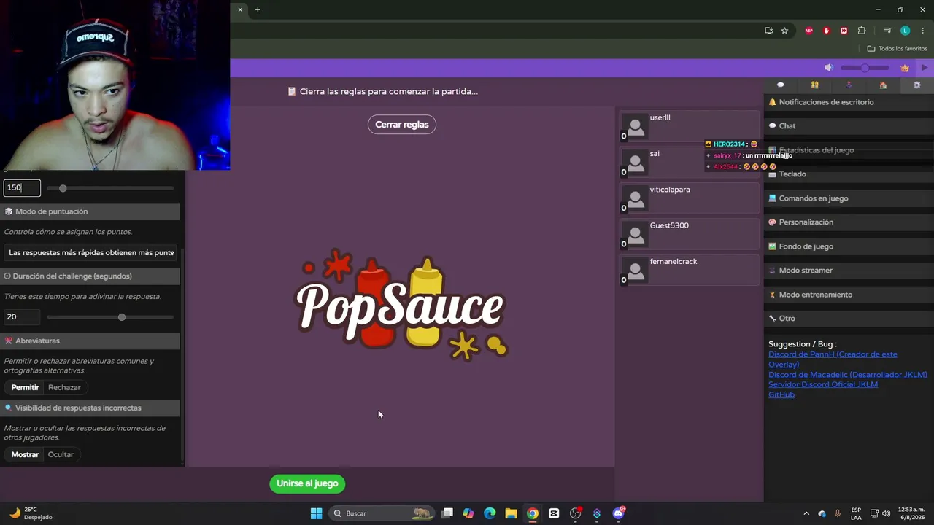The width and height of the screenshot is (934, 525).
Task: Expand the Chat settings section
Action: [849, 126]
